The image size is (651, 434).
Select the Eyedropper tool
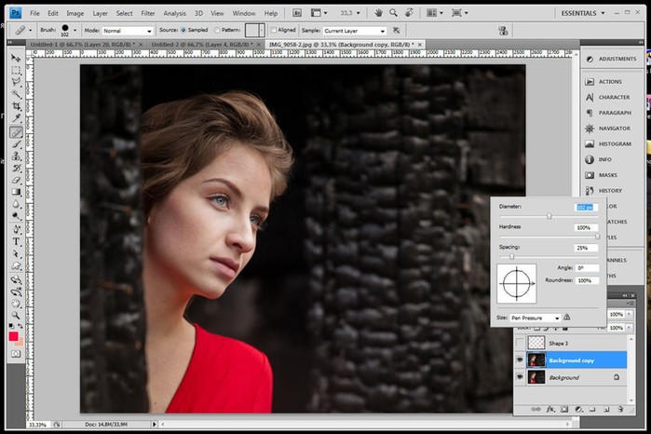[16, 118]
